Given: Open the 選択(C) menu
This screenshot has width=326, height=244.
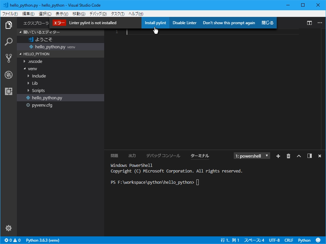Looking at the screenshot, I should tap(45, 14).
